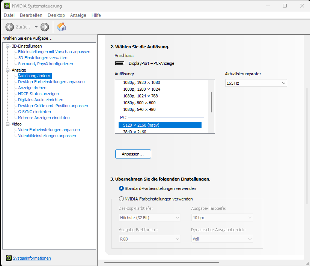The image size is (310, 266).
Task: Open Bildeinstellungen mit Vorschau anpassen
Action: tap(54, 52)
